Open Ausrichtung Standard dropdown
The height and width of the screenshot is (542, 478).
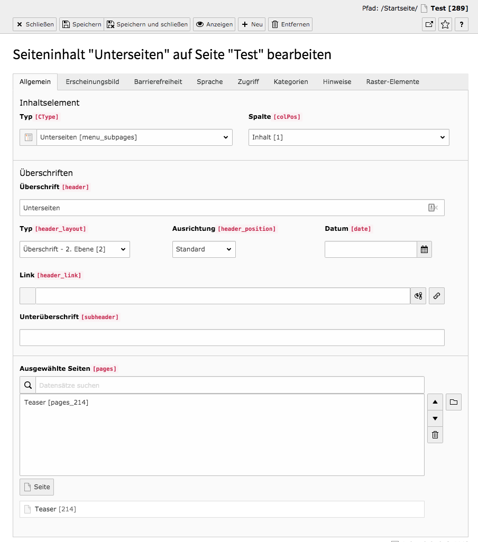coord(204,249)
